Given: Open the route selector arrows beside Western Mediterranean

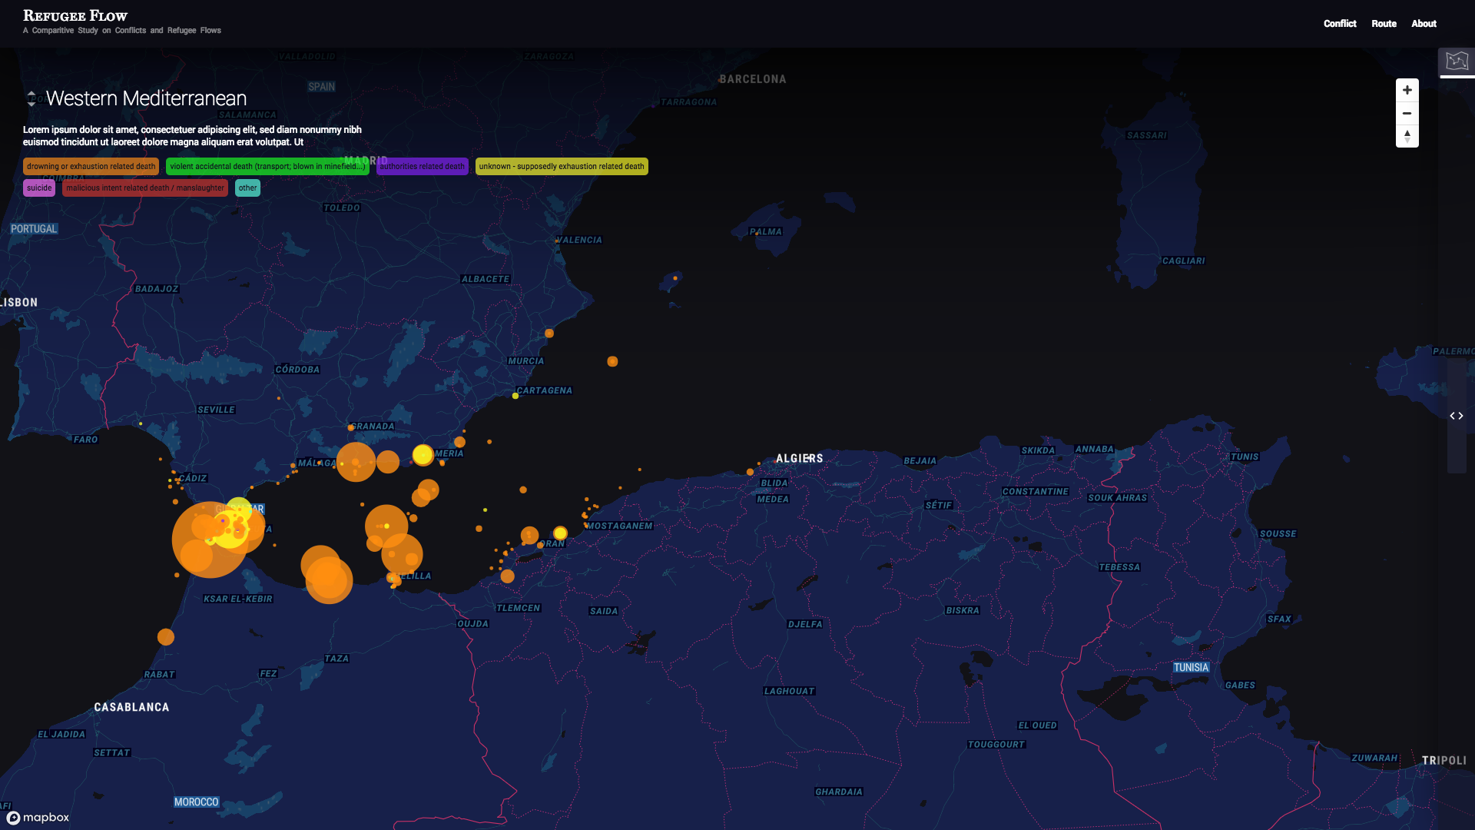Looking at the screenshot, I should click(31, 98).
